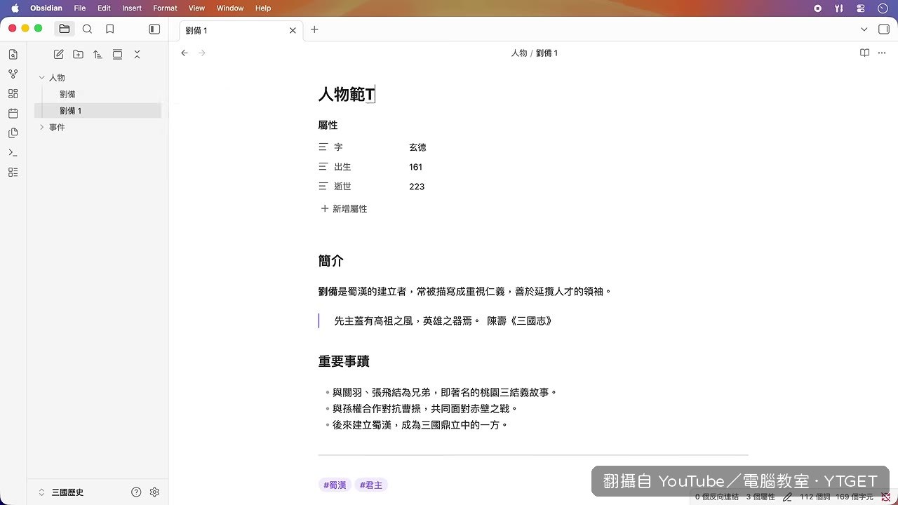Switch to reading view with book icon
The width and height of the screenshot is (898, 505).
tap(864, 53)
